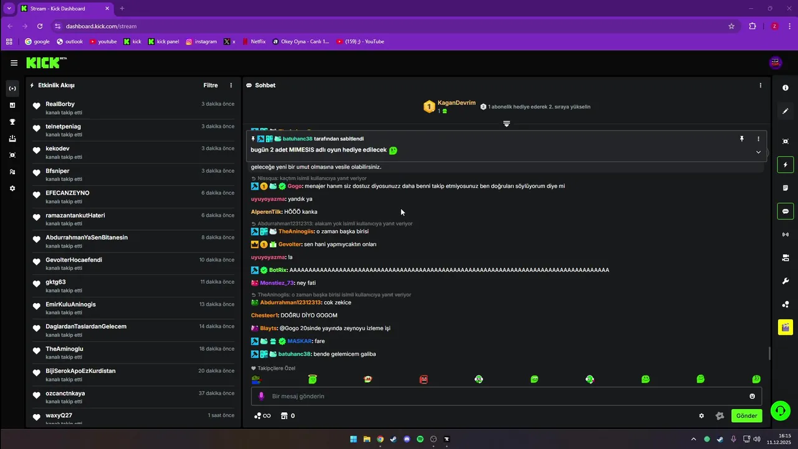
Task: Open the wrench tools icon in right sidebar
Action: point(786,281)
